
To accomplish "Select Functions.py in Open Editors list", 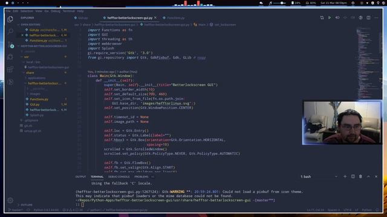I will (x=43, y=40).
